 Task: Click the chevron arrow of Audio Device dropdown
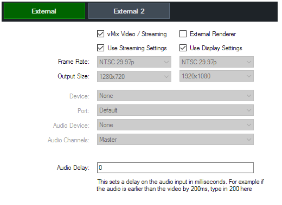pyautogui.click(x=249, y=125)
